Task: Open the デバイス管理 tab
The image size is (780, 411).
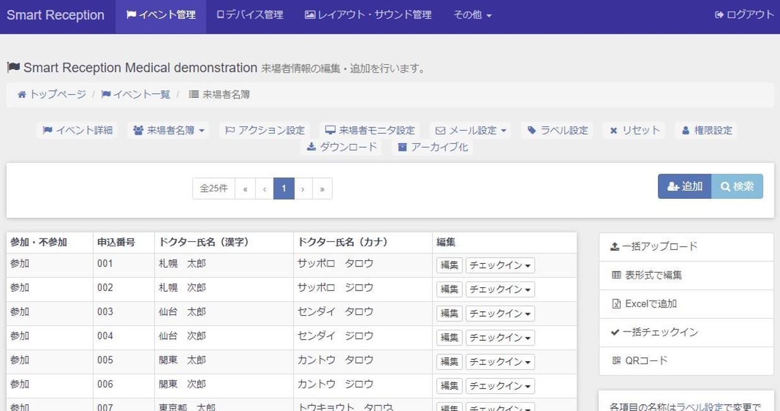Action: [249, 15]
